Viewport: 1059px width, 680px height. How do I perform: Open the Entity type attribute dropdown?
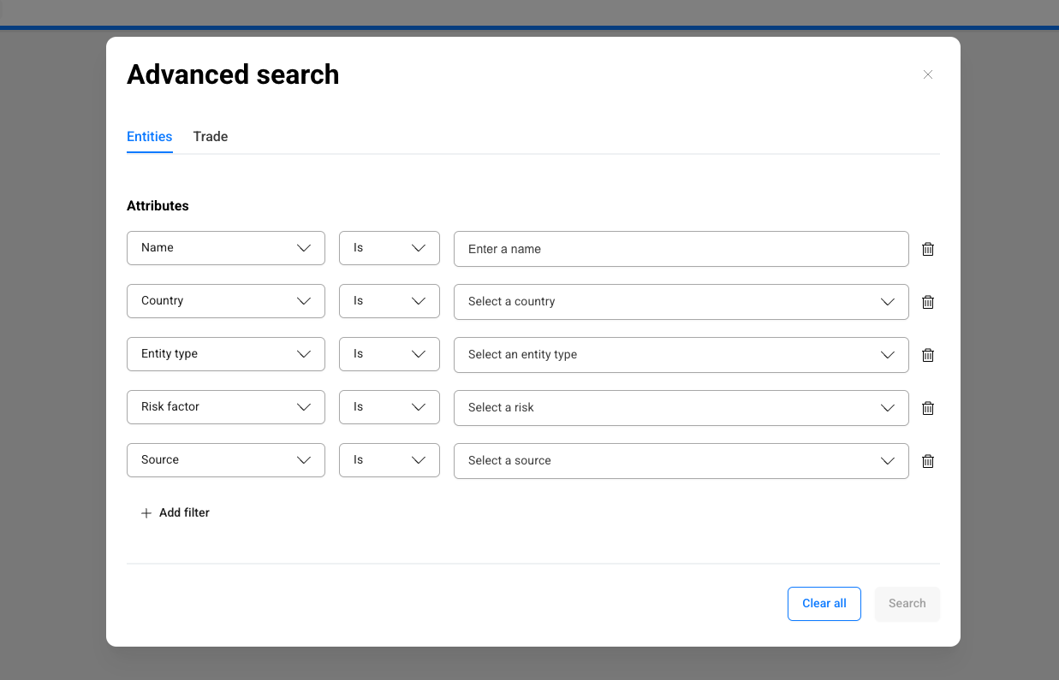(226, 354)
